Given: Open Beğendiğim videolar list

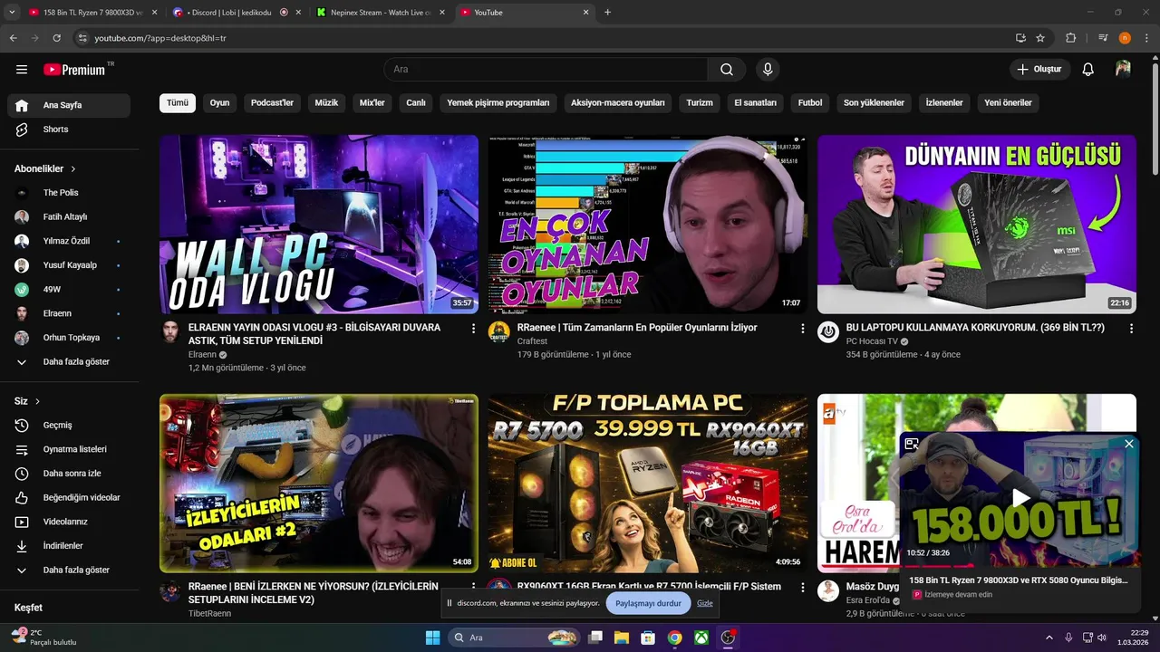Looking at the screenshot, I should point(69,498).
